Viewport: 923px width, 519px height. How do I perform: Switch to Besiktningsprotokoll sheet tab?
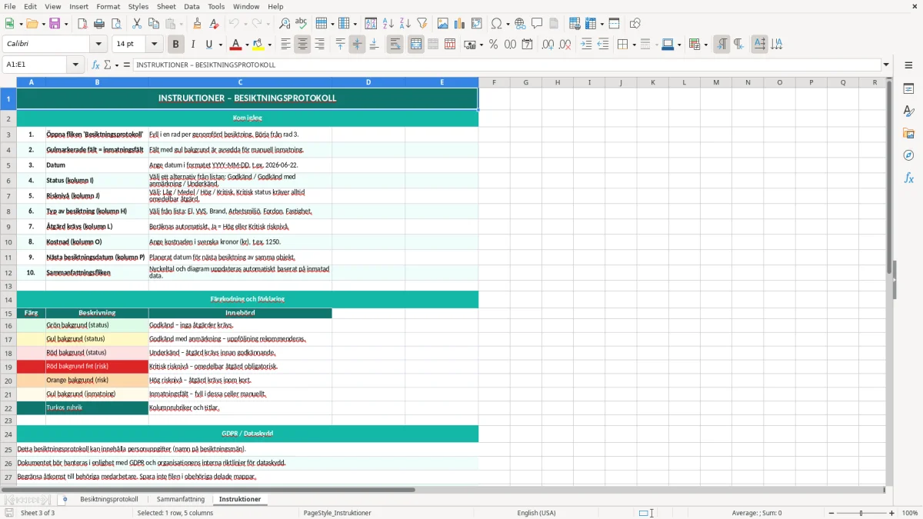[109, 499]
